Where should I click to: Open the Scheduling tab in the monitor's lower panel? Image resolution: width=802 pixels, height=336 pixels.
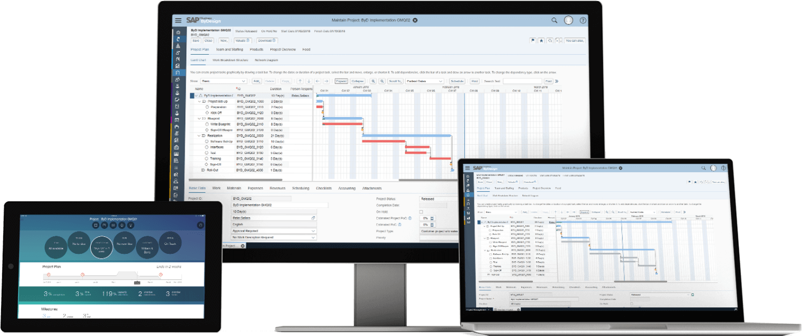[300, 188]
